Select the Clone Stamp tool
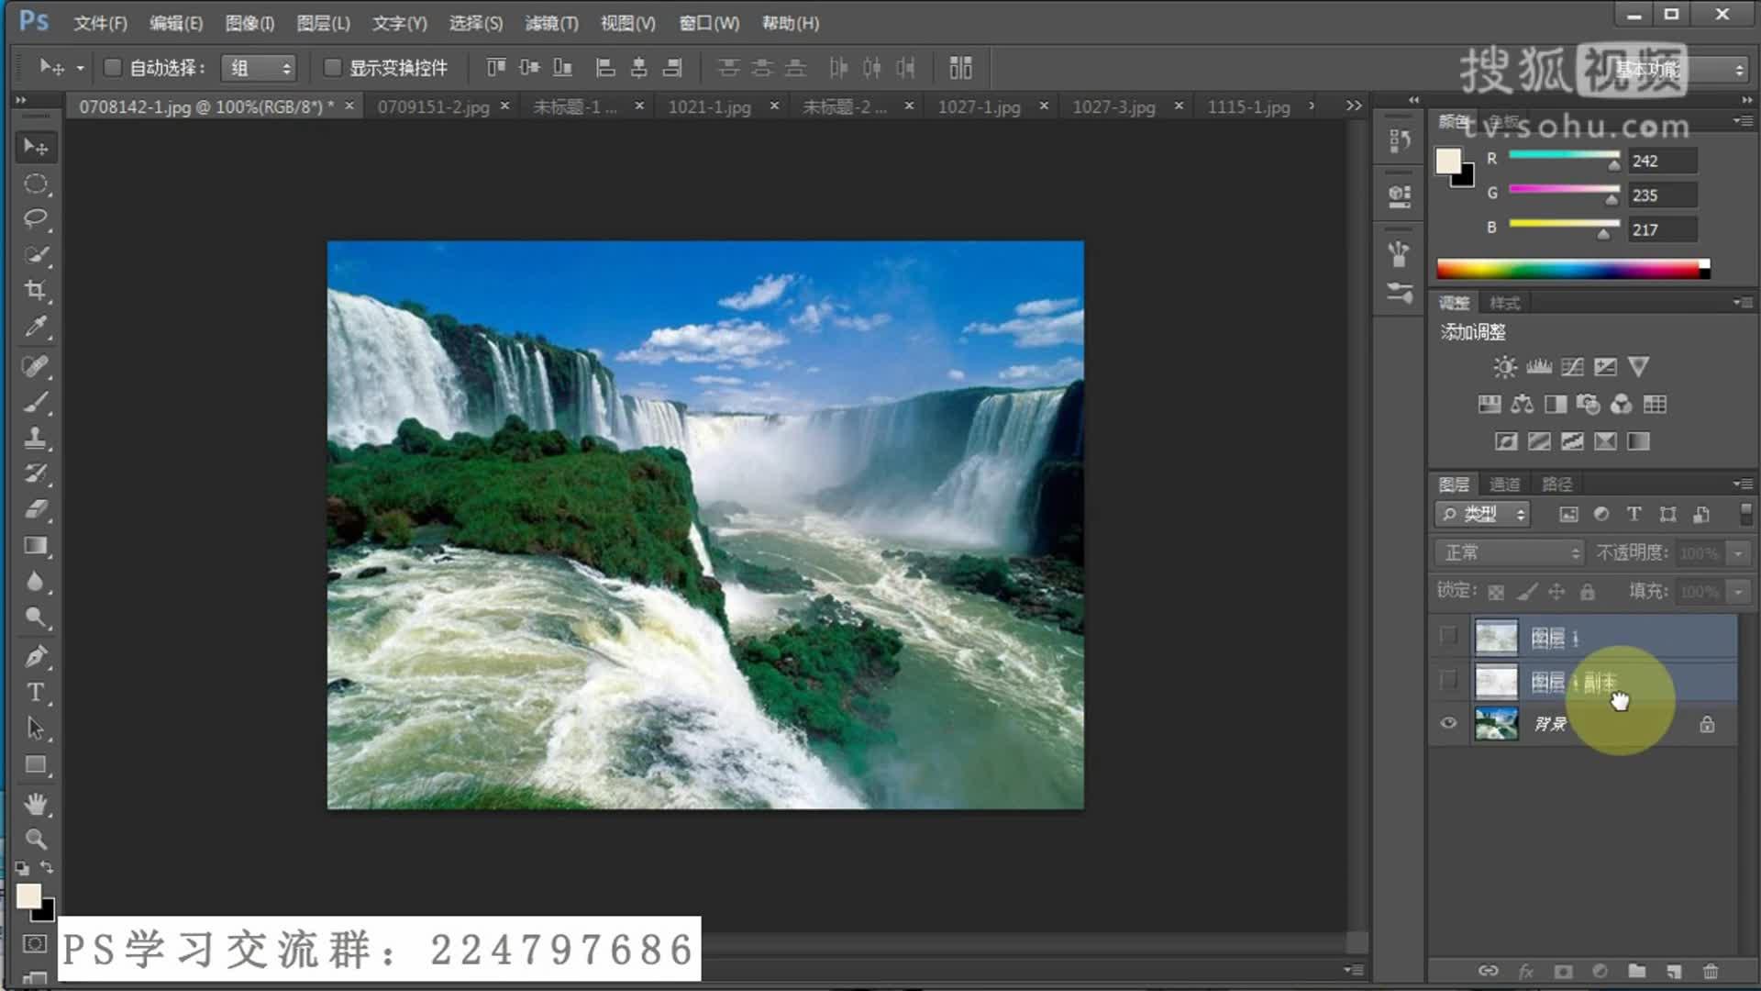 (36, 437)
